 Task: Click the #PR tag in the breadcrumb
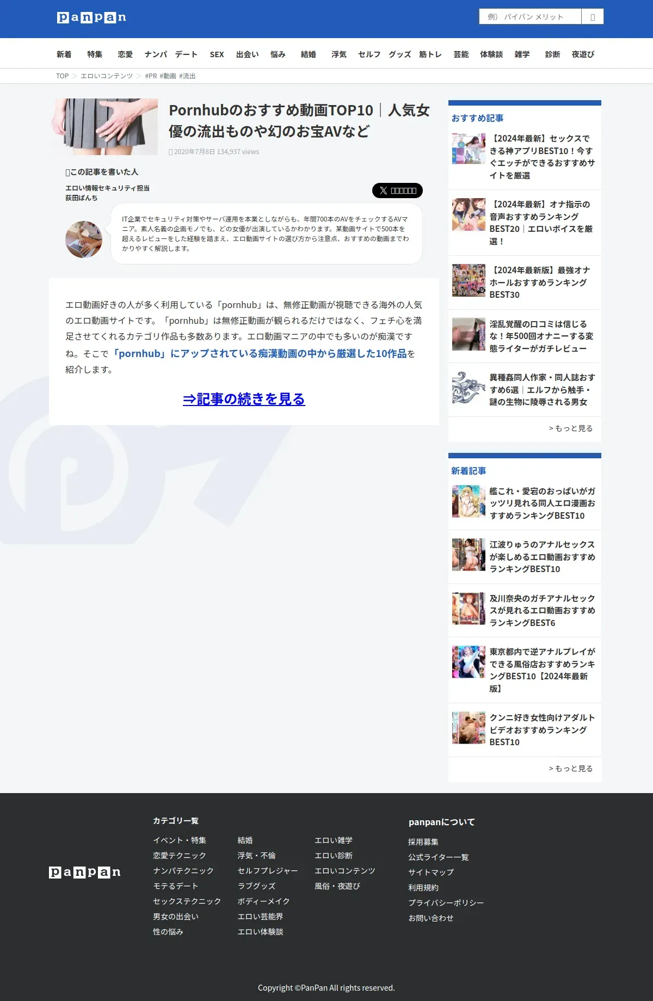[151, 76]
